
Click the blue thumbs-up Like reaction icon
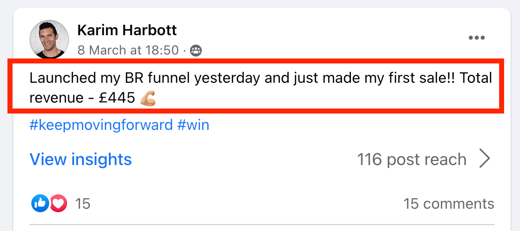click(40, 203)
